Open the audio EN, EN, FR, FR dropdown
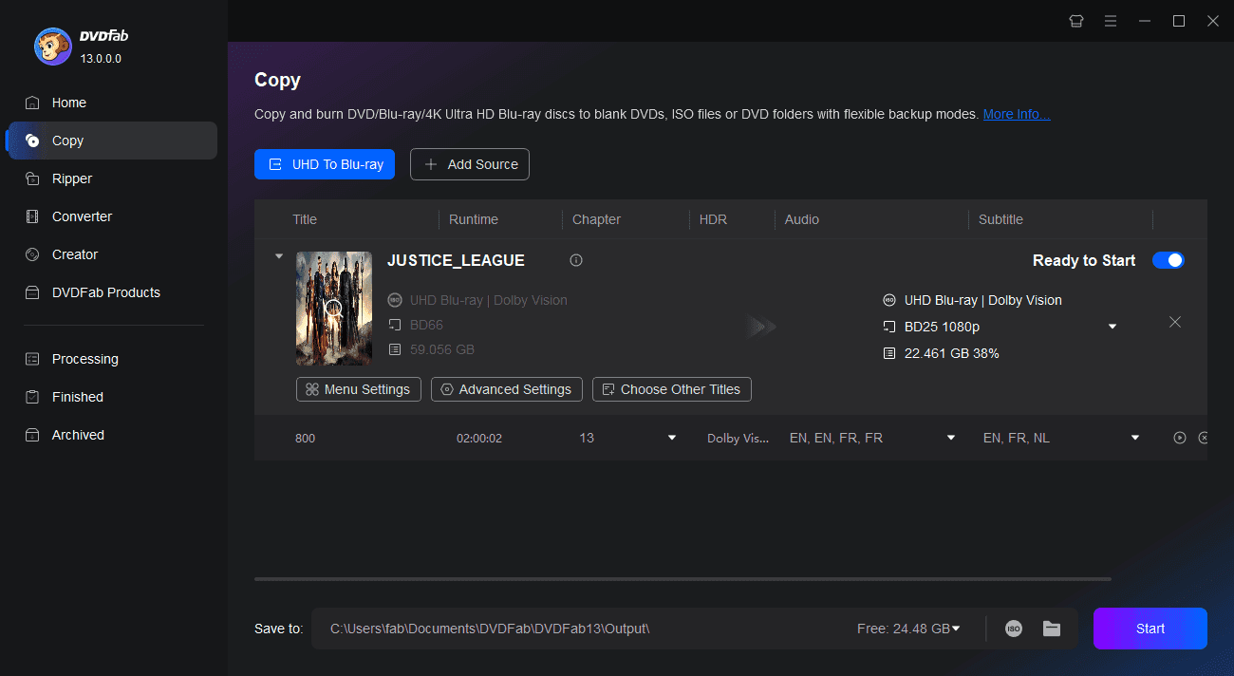1234x676 pixels. tap(951, 438)
